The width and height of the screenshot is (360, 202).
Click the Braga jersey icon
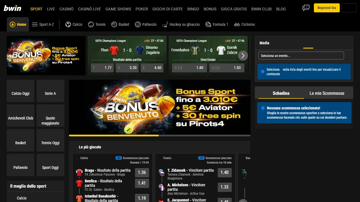pos(79,172)
